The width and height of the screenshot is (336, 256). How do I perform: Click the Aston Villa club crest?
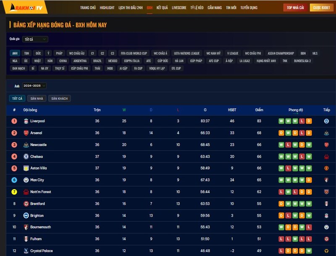[x=26, y=168]
